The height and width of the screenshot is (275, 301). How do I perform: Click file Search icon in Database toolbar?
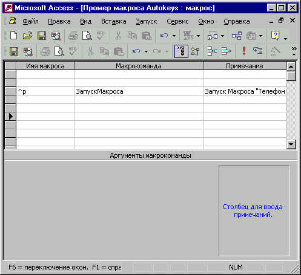(56, 36)
